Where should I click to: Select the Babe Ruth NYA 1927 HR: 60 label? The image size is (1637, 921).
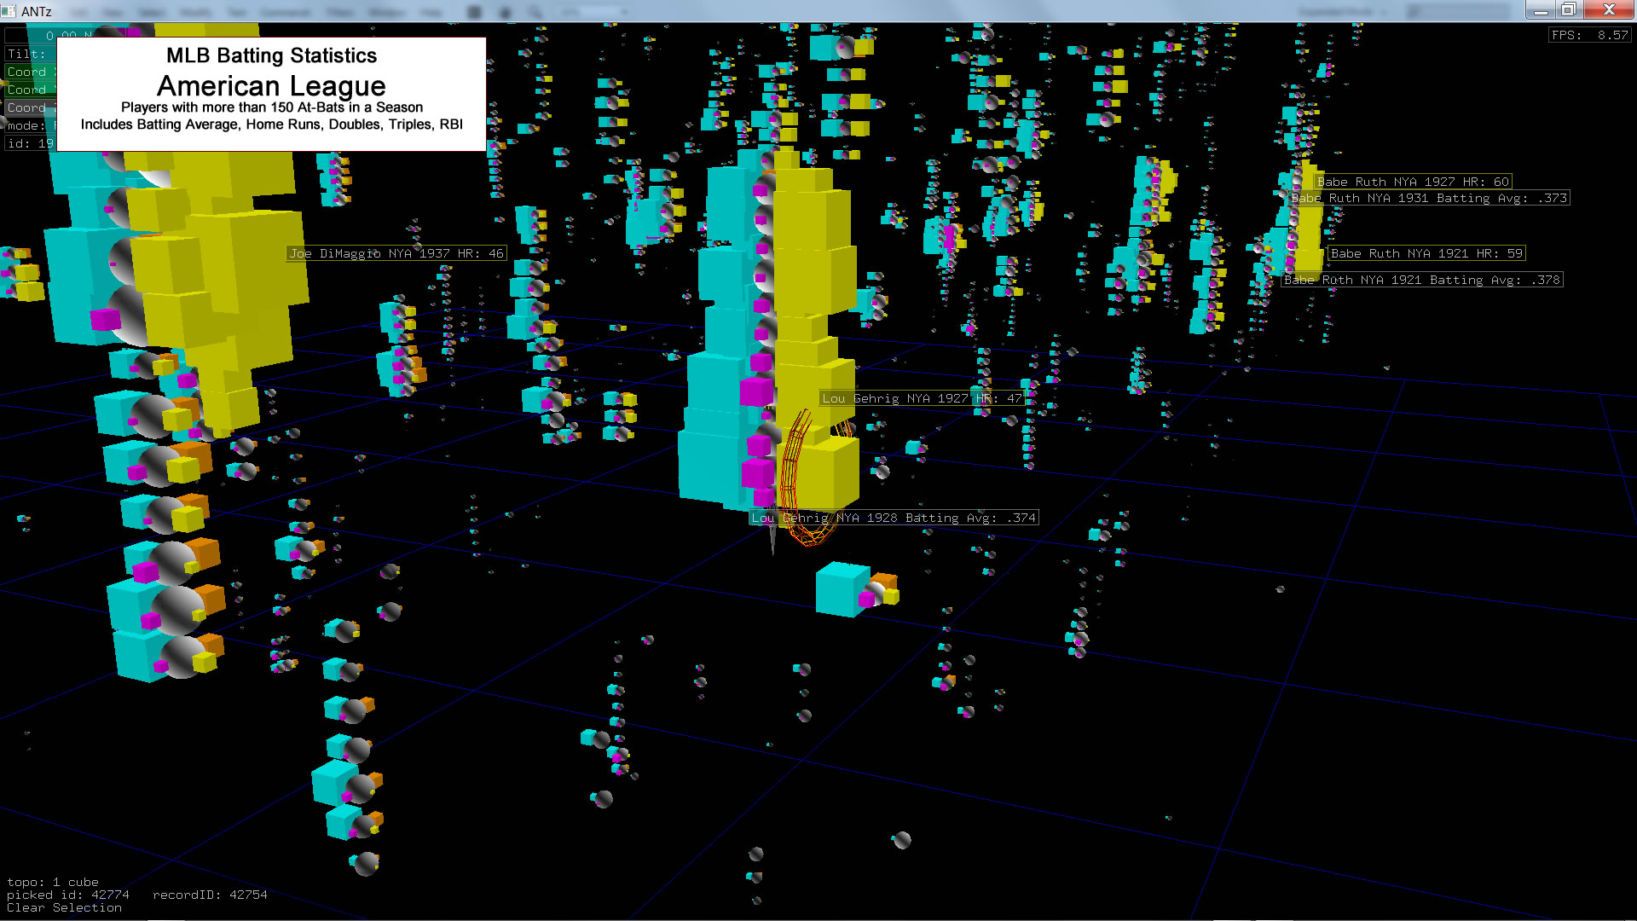click(x=1413, y=182)
